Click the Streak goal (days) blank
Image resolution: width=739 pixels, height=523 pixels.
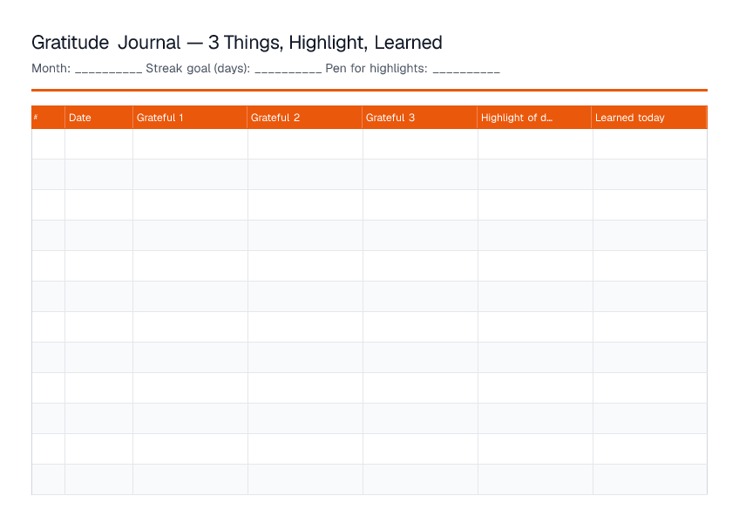coord(288,69)
